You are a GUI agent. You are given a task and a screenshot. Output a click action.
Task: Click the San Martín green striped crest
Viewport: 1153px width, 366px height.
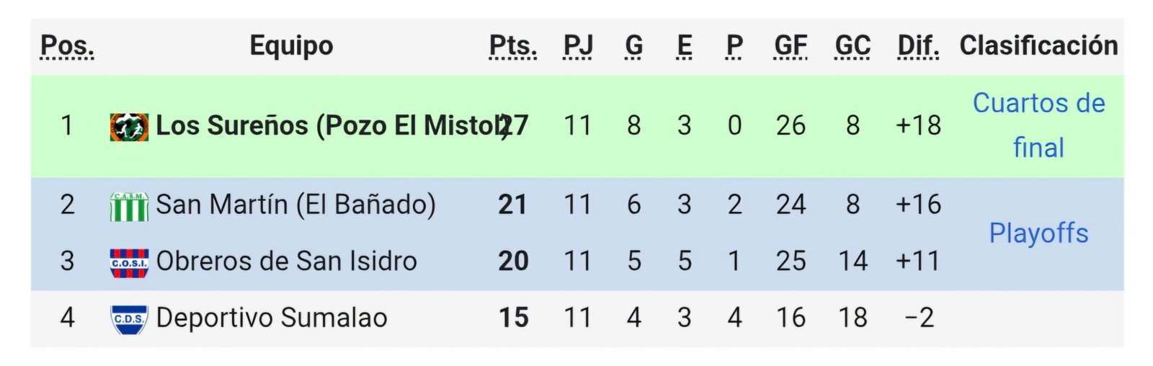[129, 206]
